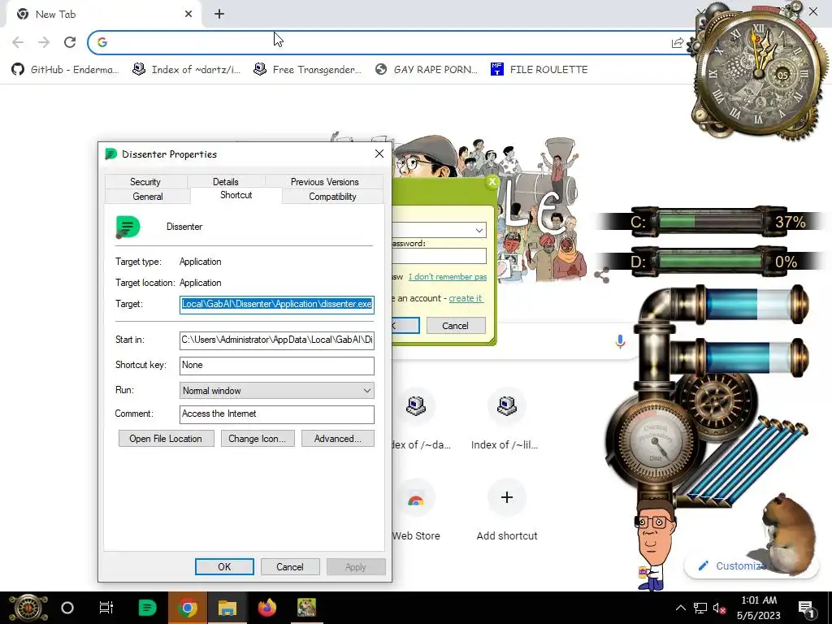Click the cartoon man desktop character
Viewport: 832px width, 624px height.
tap(654, 544)
